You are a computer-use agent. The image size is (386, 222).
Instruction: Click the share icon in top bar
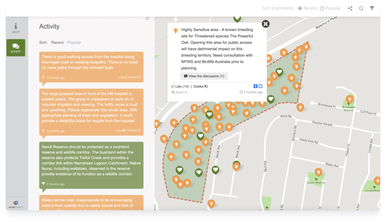pyautogui.click(x=350, y=8)
